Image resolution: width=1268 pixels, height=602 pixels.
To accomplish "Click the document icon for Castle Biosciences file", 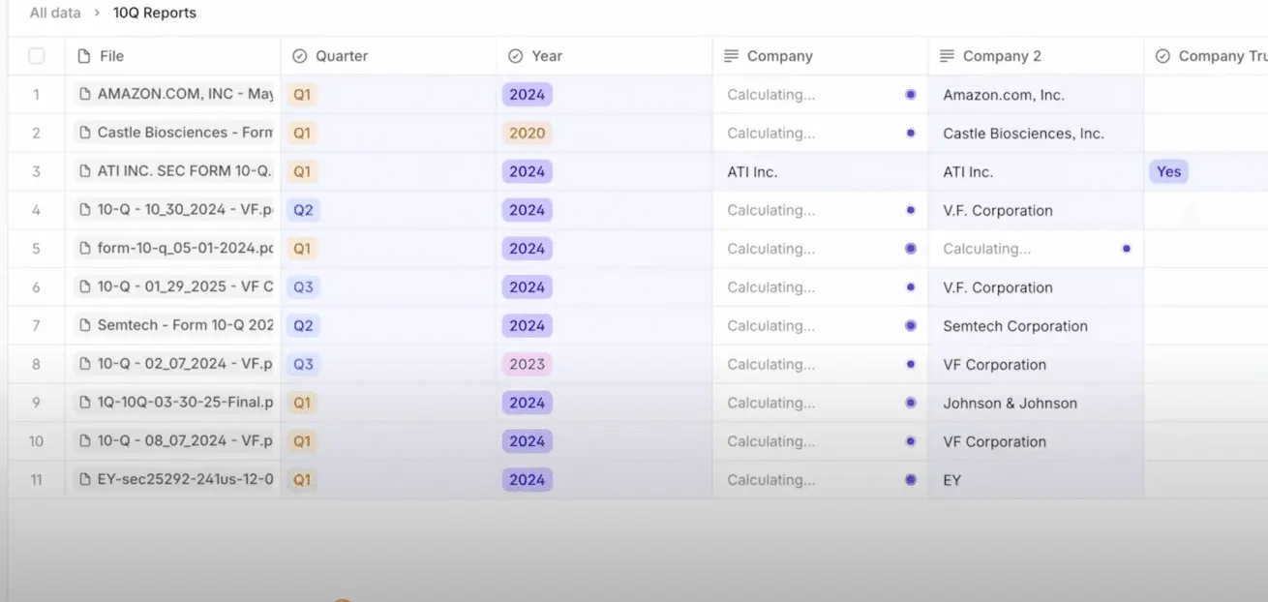I will click(85, 133).
